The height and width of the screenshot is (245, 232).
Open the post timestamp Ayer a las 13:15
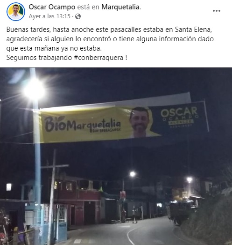[49, 16]
